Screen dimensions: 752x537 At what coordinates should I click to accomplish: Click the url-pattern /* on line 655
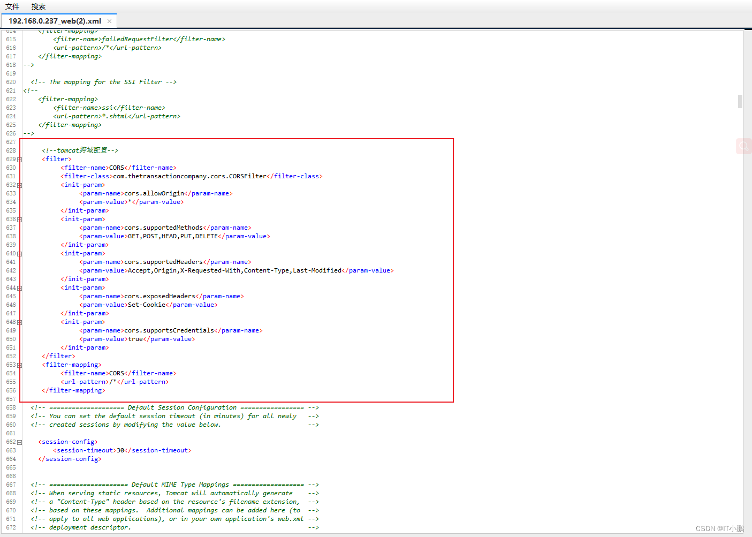113,382
